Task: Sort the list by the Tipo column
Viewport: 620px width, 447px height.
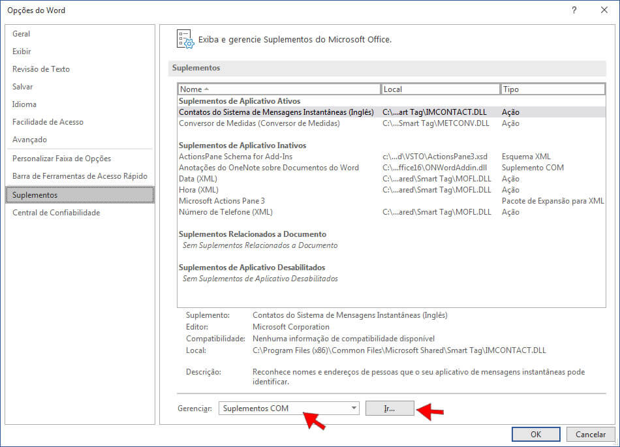Action: [x=552, y=89]
